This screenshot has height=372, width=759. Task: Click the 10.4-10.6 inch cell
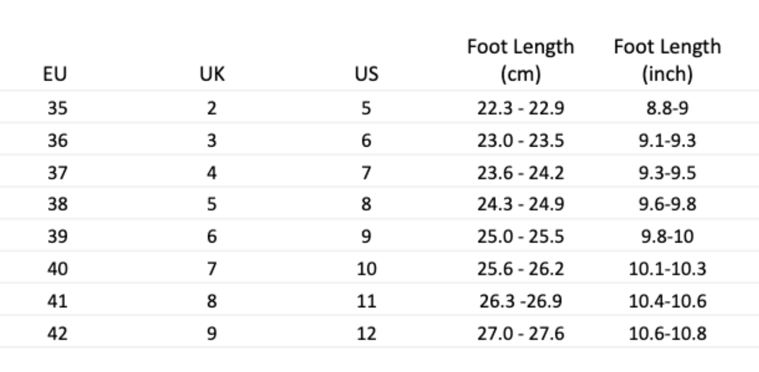tap(667, 301)
